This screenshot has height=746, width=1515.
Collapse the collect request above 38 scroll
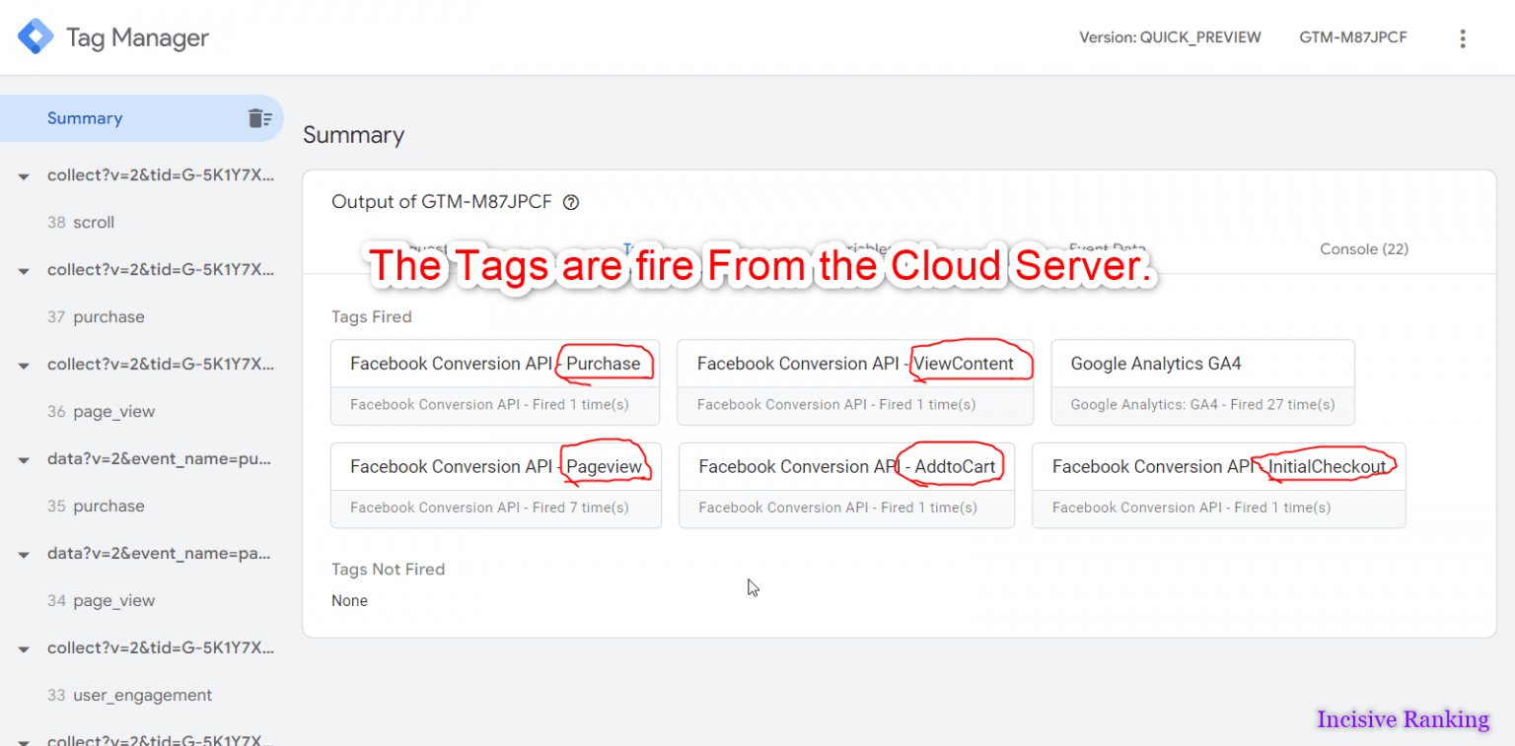click(x=24, y=176)
